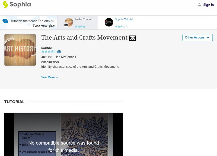Click the CC icon beside the tutorial title
Screen dimensions: 217x156
tap(132, 37)
